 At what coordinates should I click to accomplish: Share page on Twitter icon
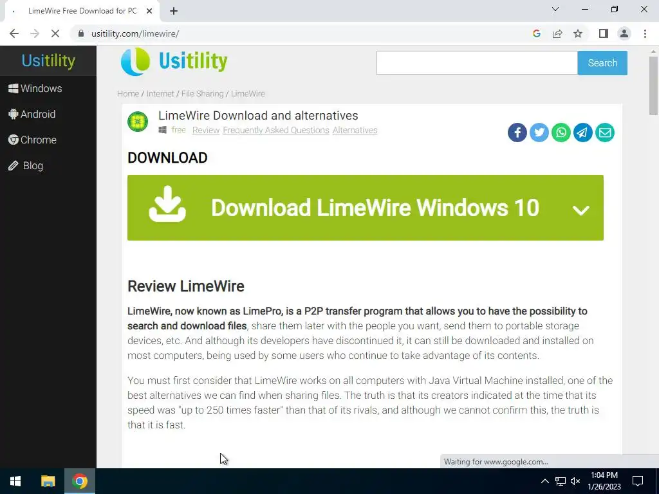[x=539, y=133]
